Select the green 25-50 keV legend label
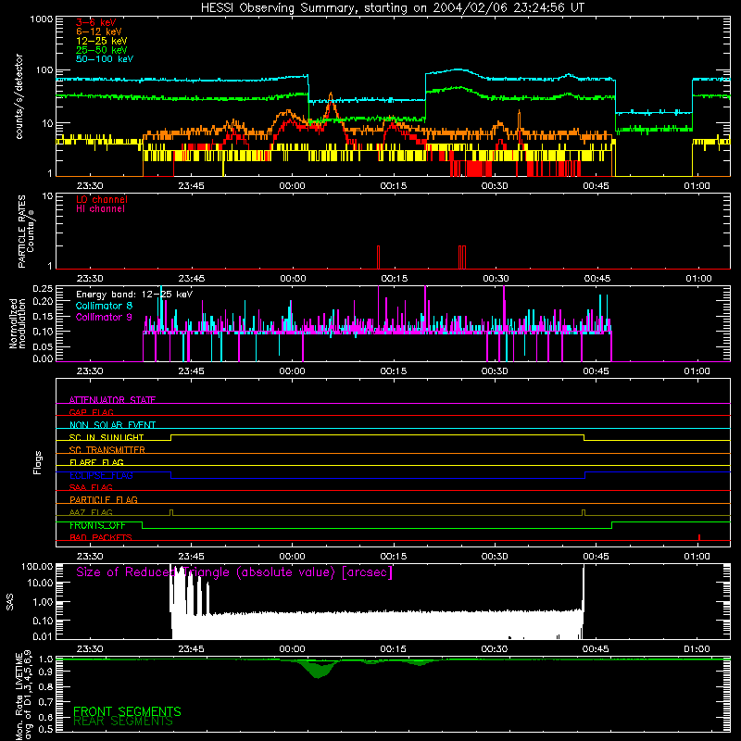 pos(101,50)
